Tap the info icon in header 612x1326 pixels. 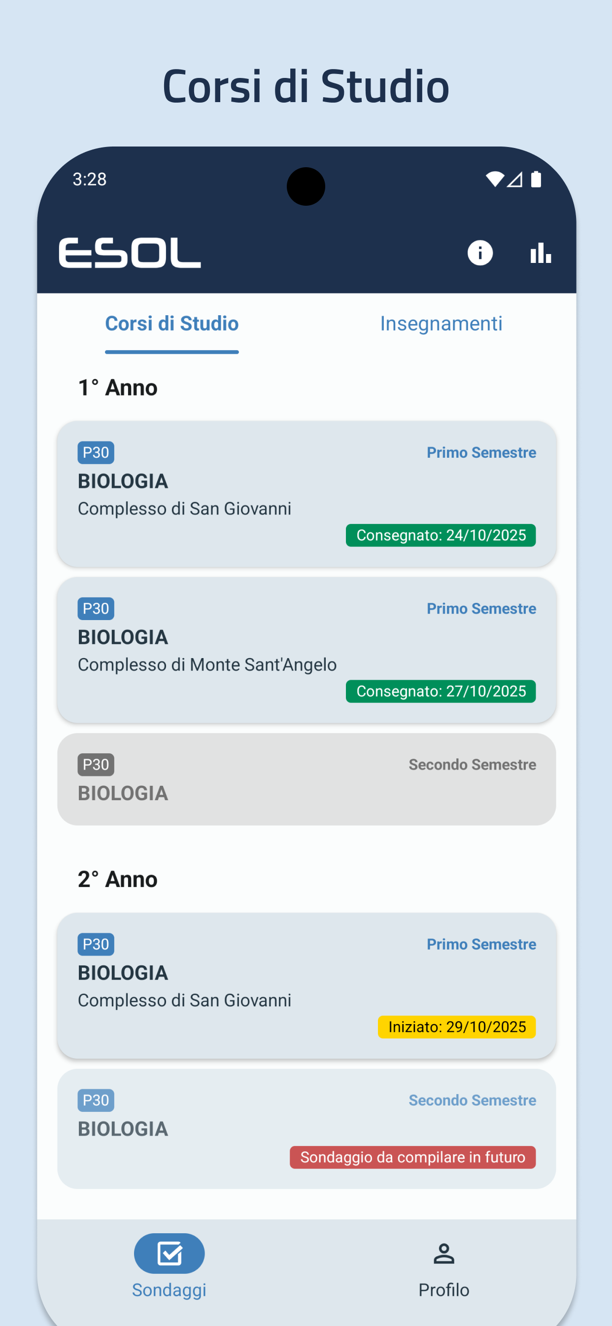tap(479, 253)
